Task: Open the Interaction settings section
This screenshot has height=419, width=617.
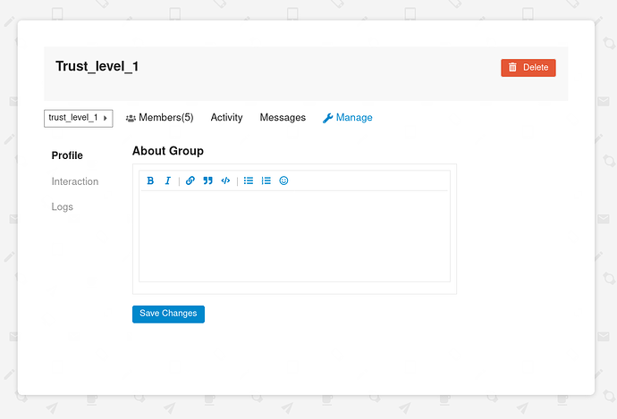Action: (75, 181)
